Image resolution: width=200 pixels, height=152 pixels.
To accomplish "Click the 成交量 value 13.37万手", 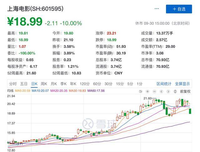I will point(165,33).
